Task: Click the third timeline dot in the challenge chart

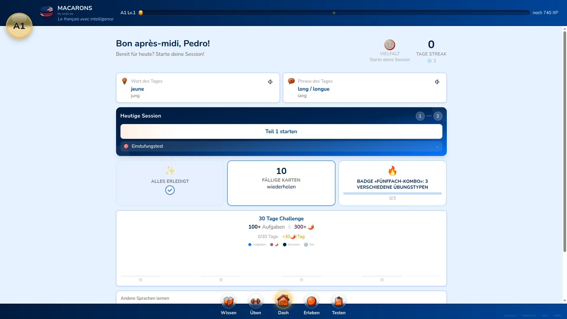Action: coord(301,280)
